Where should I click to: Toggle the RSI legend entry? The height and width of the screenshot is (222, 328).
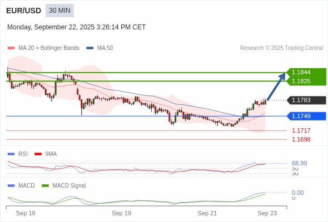tap(18, 154)
